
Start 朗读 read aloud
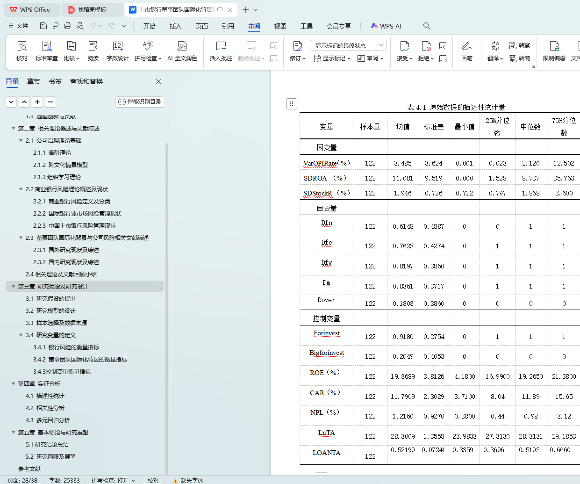[93, 51]
